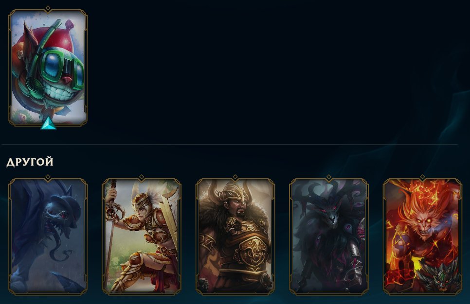Click the diamond ornament atop the horned-helmet warrior card

(235, 177)
